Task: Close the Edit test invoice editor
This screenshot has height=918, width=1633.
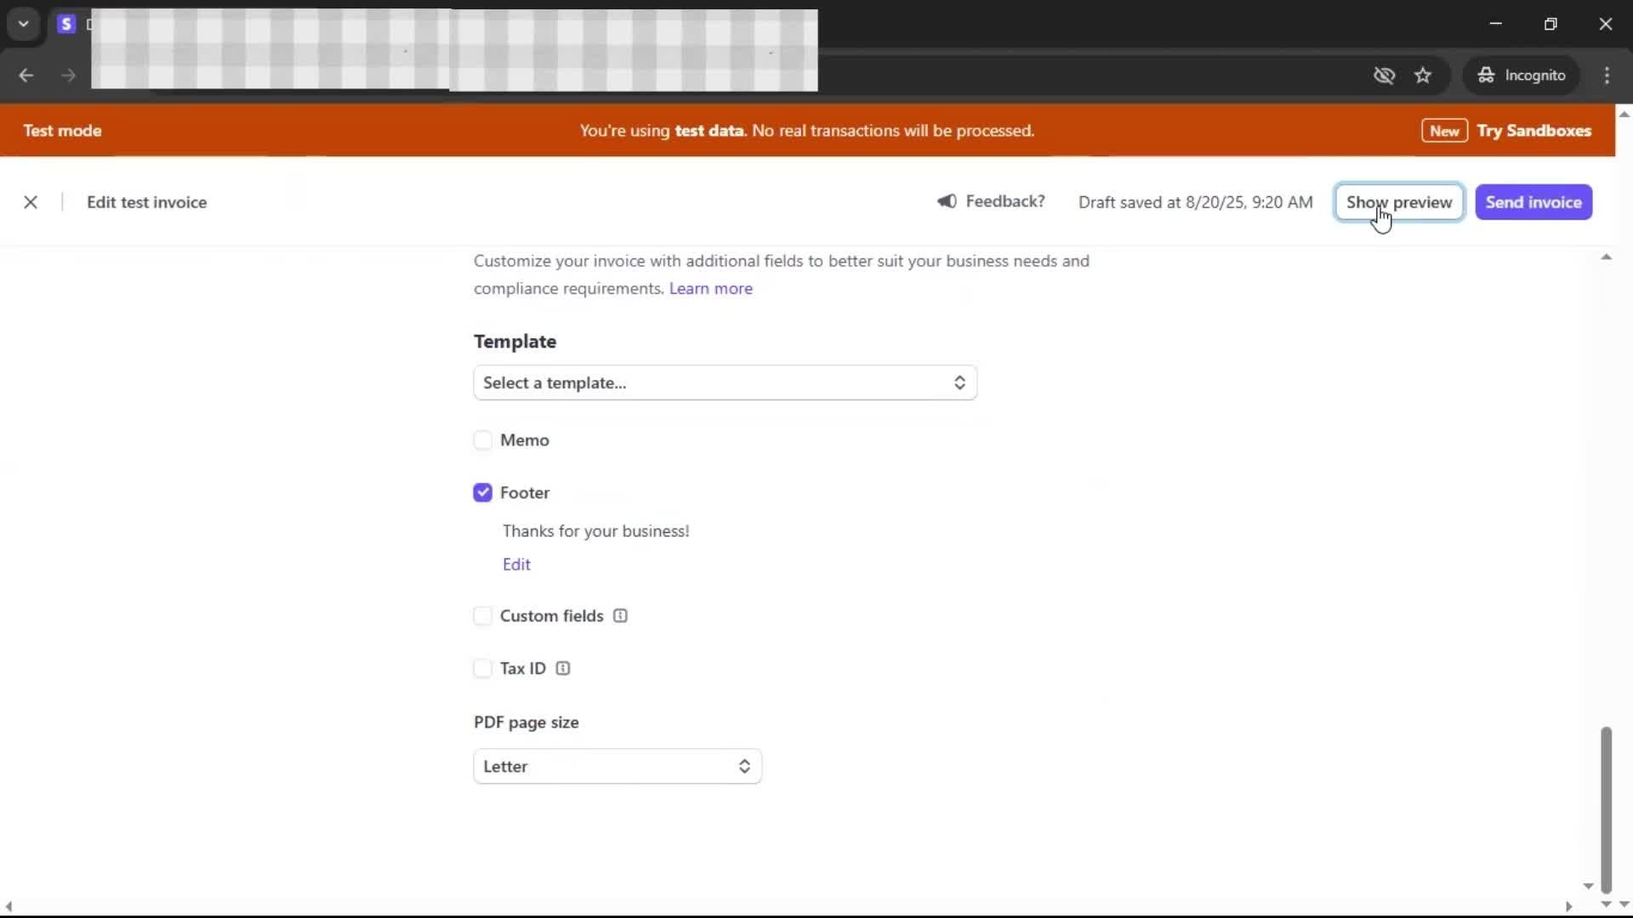Action: (31, 202)
